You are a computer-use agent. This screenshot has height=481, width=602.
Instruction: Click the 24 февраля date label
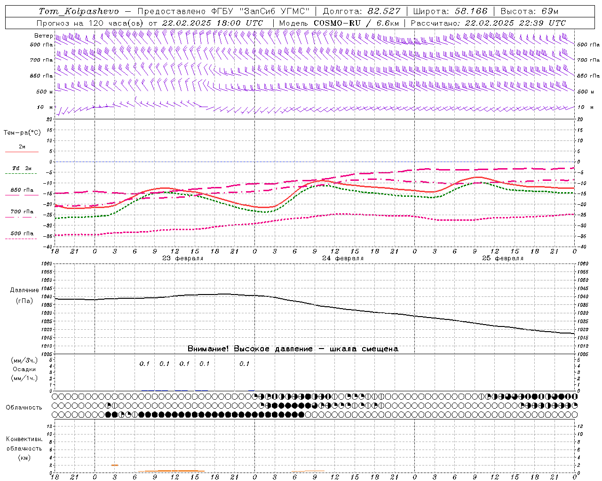coord(343,258)
